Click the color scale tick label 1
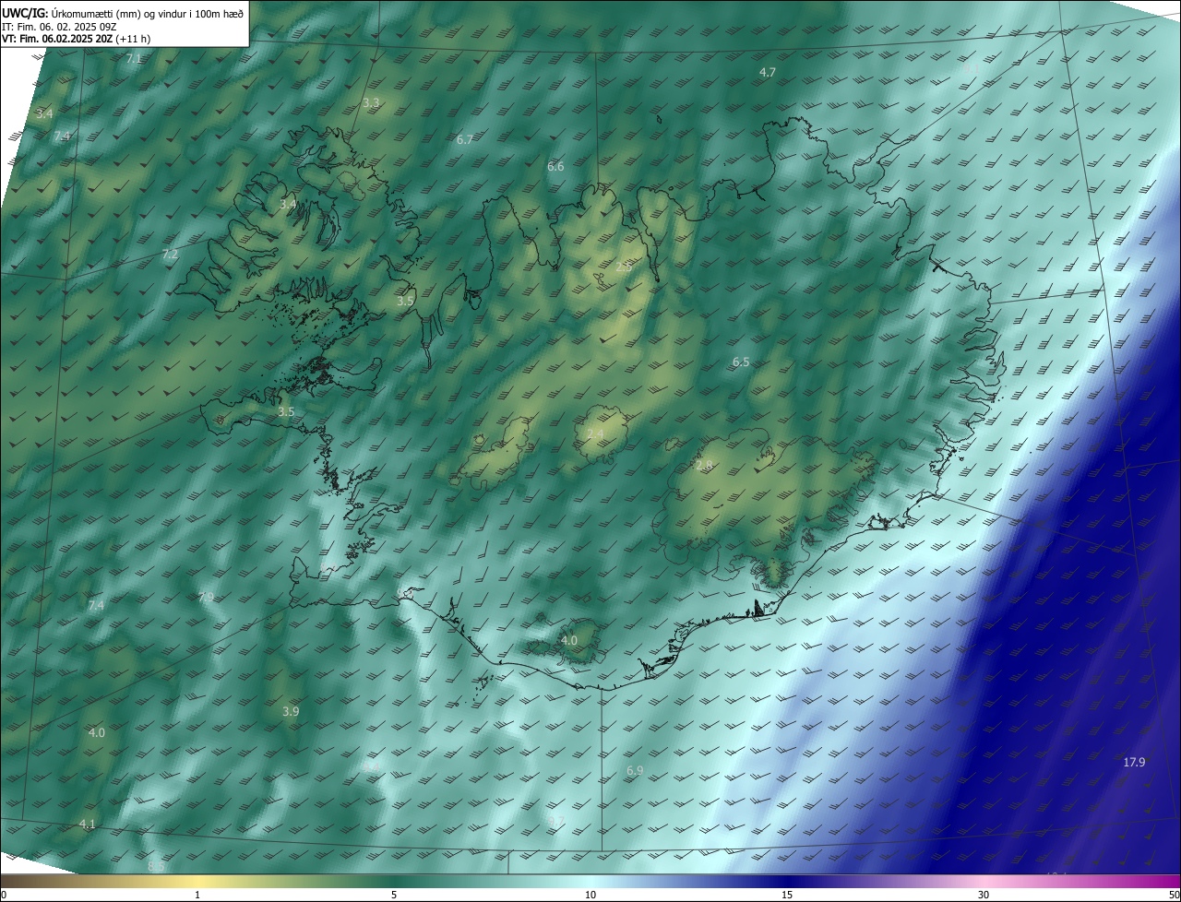 click(x=198, y=895)
